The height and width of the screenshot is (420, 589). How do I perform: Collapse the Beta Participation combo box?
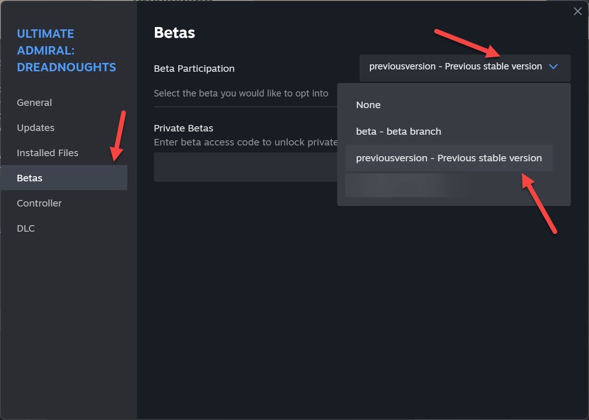[x=455, y=67]
